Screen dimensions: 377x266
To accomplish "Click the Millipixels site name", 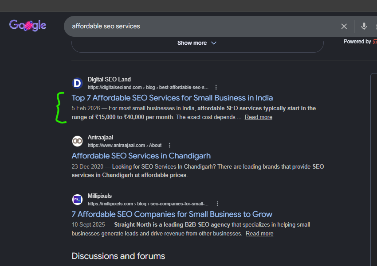I will click(x=99, y=196).
